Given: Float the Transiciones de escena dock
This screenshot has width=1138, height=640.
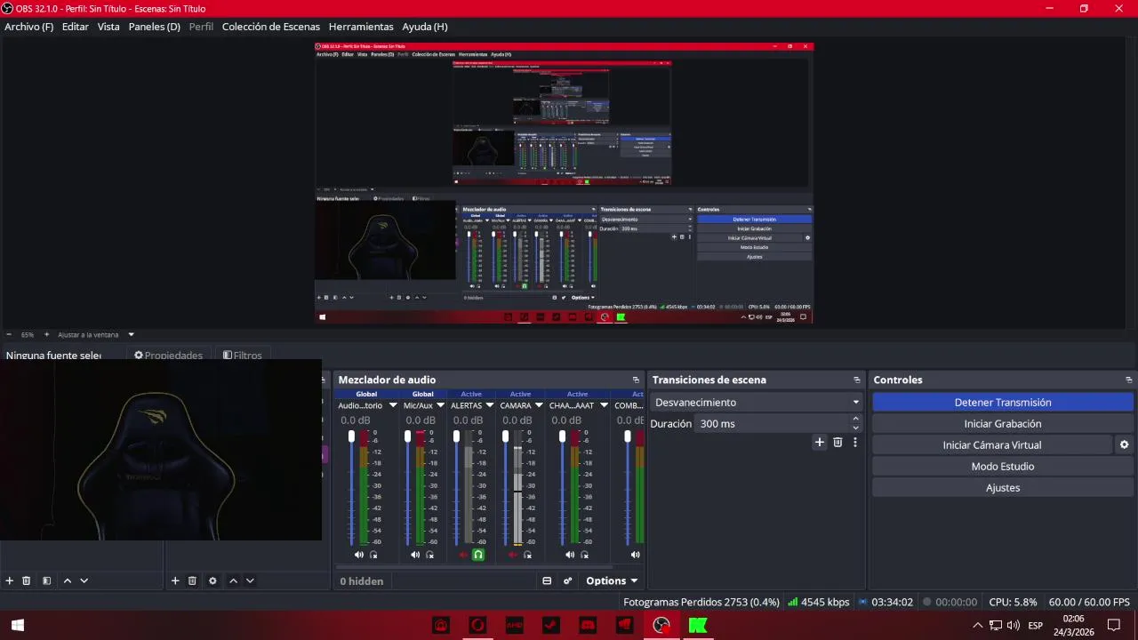Looking at the screenshot, I should pos(857,380).
